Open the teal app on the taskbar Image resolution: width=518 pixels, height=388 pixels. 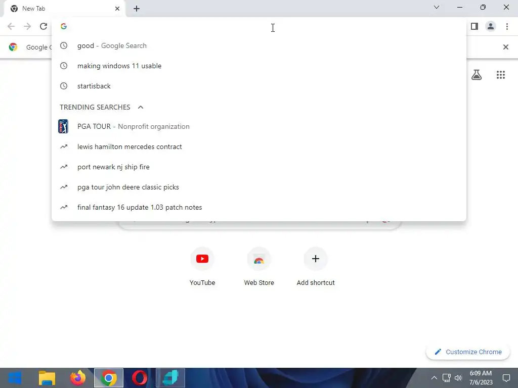[170, 378]
